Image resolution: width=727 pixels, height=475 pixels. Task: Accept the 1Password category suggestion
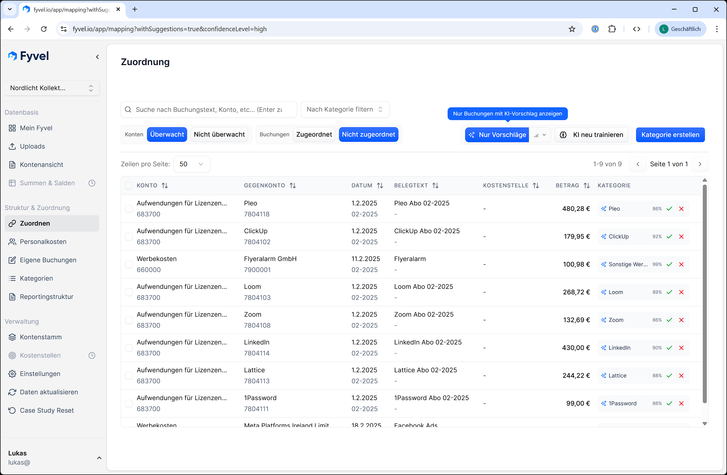[x=669, y=403]
